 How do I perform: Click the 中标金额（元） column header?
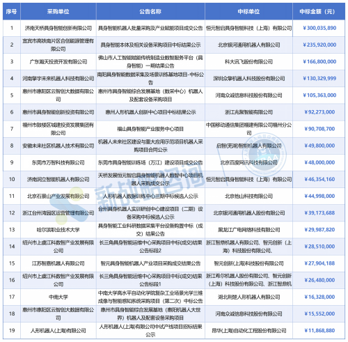pyautogui.click(x=319, y=11)
